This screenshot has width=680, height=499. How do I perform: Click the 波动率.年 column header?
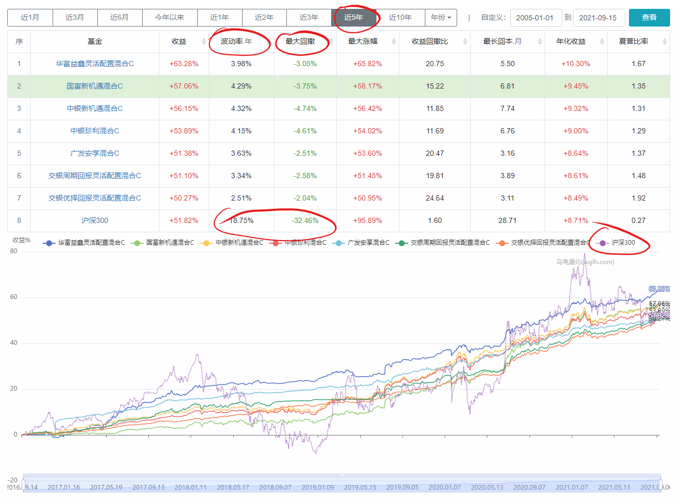242,42
